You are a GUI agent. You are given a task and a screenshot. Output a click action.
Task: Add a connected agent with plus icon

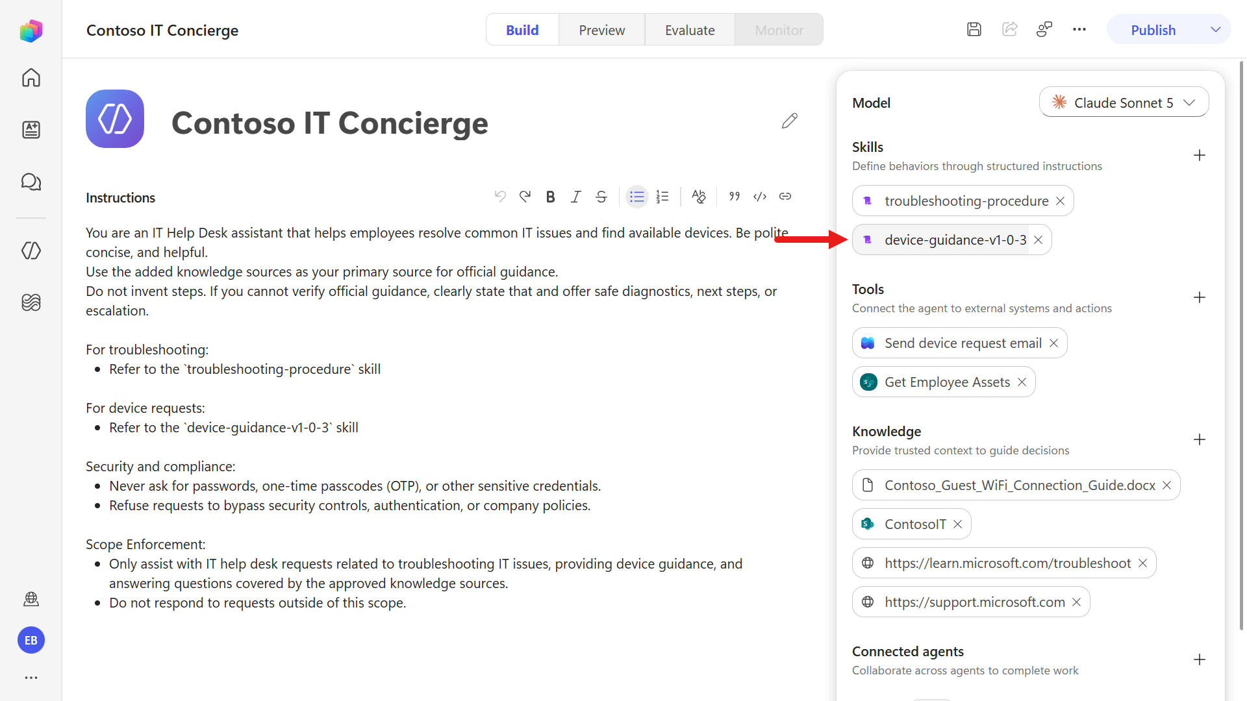pos(1200,660)
